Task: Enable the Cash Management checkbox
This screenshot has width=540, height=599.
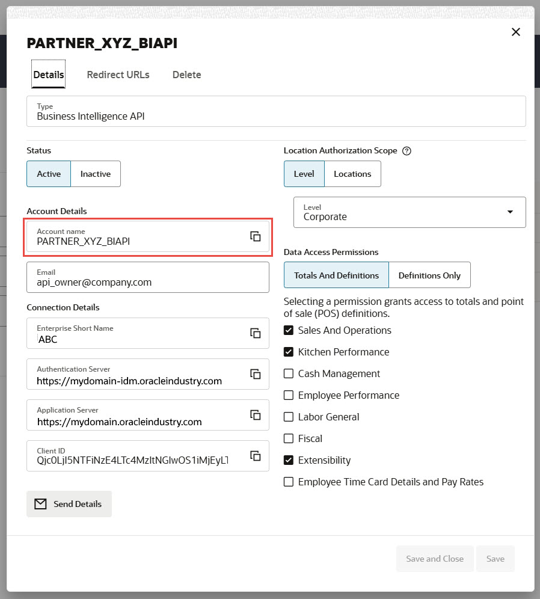Action: 289,373
